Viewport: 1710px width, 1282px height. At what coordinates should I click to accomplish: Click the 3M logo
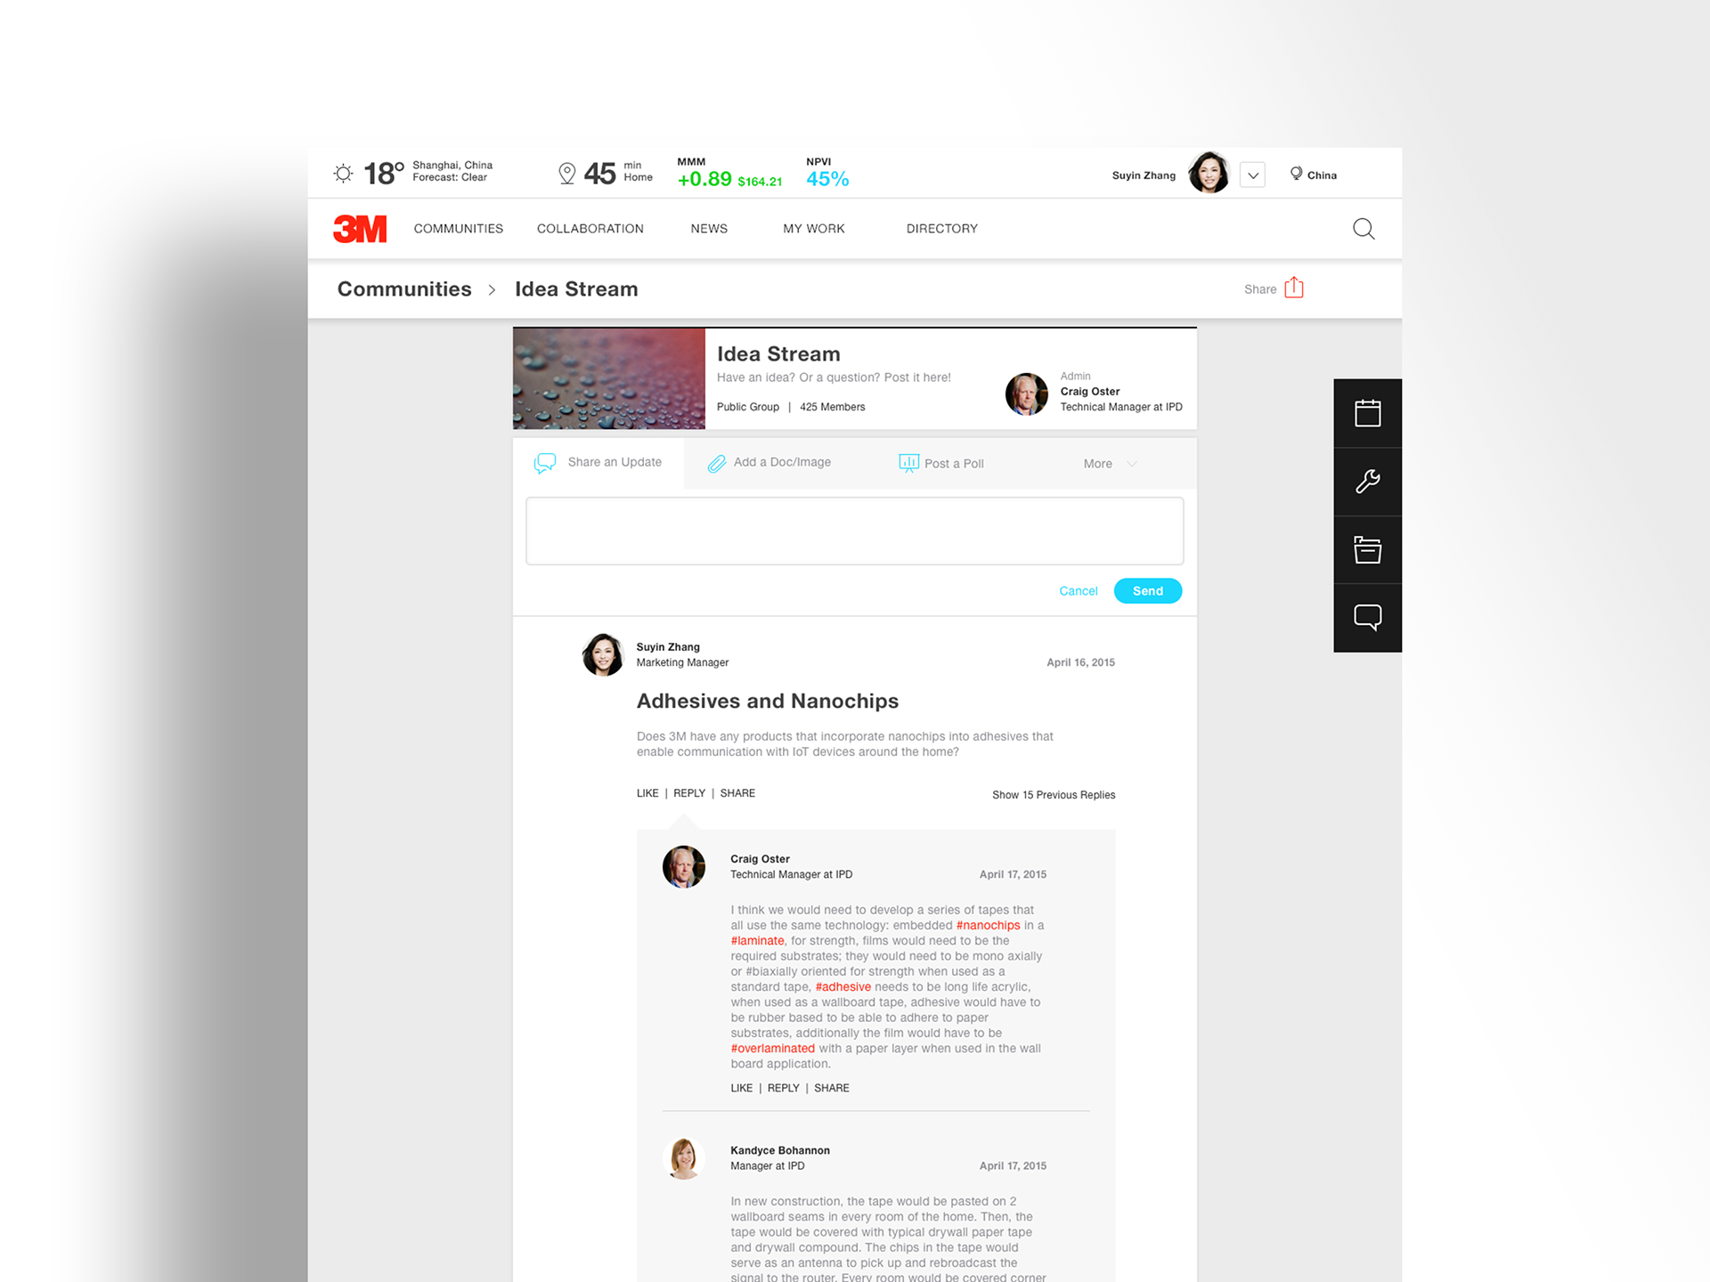[360, 229]
